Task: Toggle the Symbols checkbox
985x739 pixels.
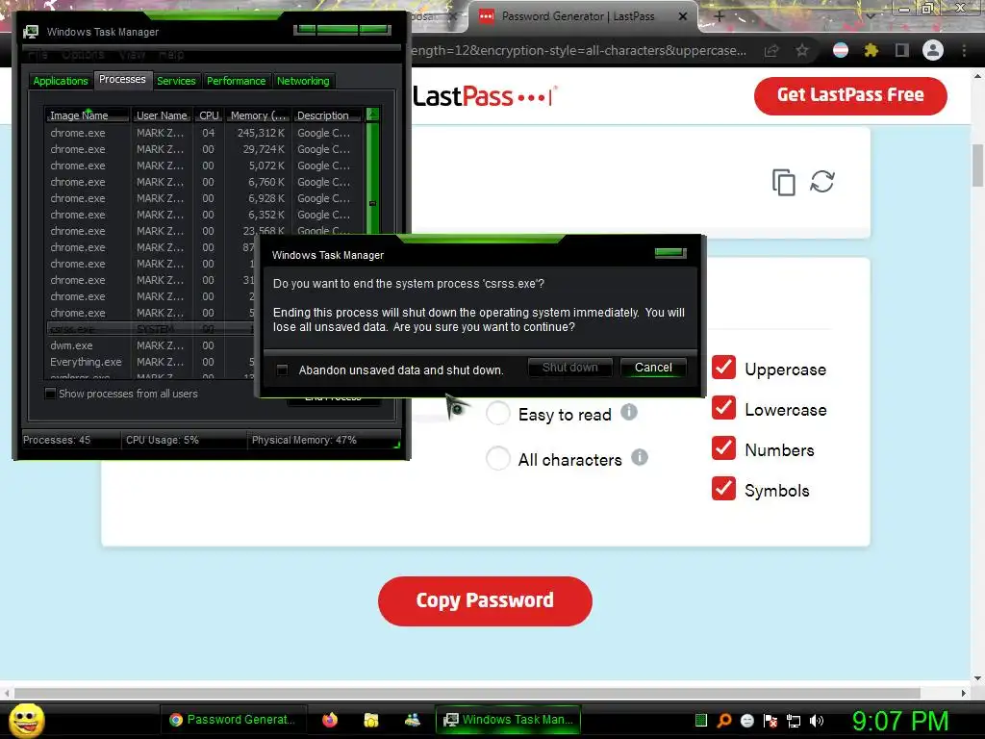Action: click(x=723, y=488)
